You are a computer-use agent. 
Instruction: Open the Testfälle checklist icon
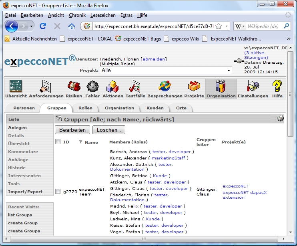click(134, 86)
